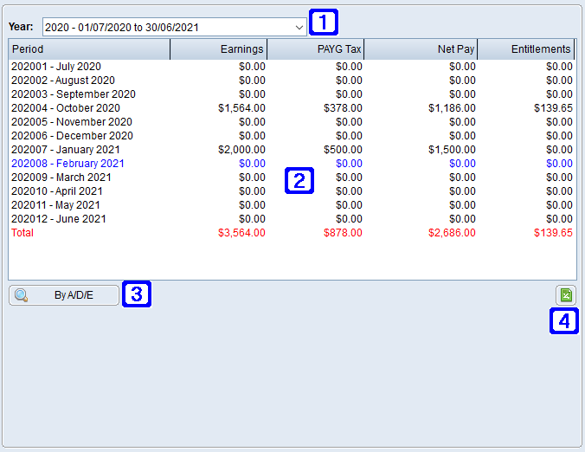Viewport: 585px width, 452px height.
Task: Export the table using the spreadsheet icon
Action: coord(566,295)
